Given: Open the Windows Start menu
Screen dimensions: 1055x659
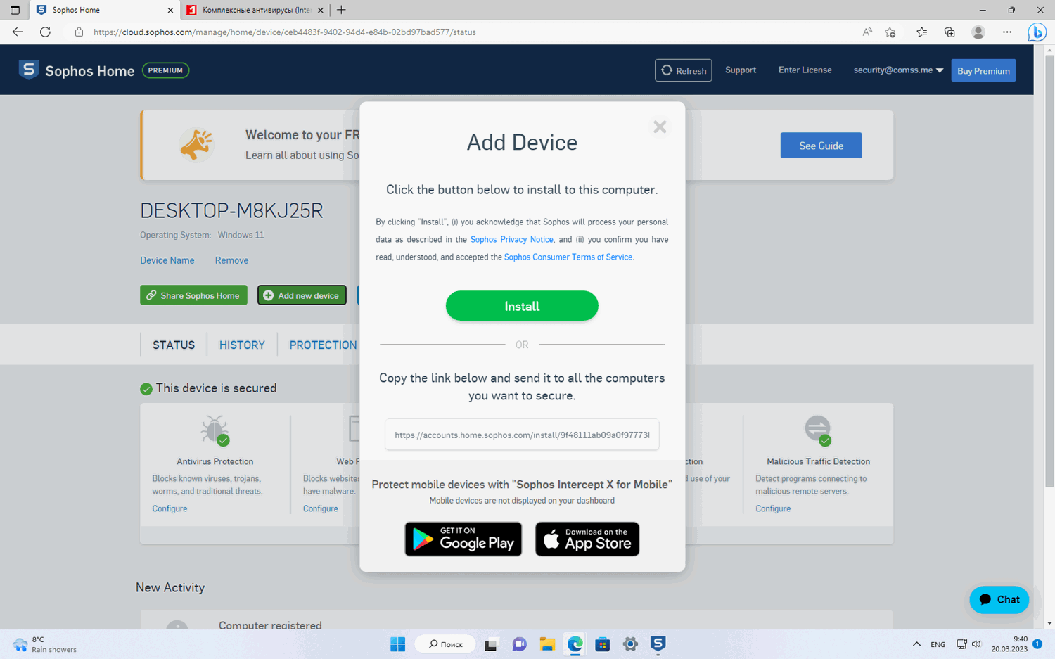Looking at the screenshot, I should coord(397,644).
